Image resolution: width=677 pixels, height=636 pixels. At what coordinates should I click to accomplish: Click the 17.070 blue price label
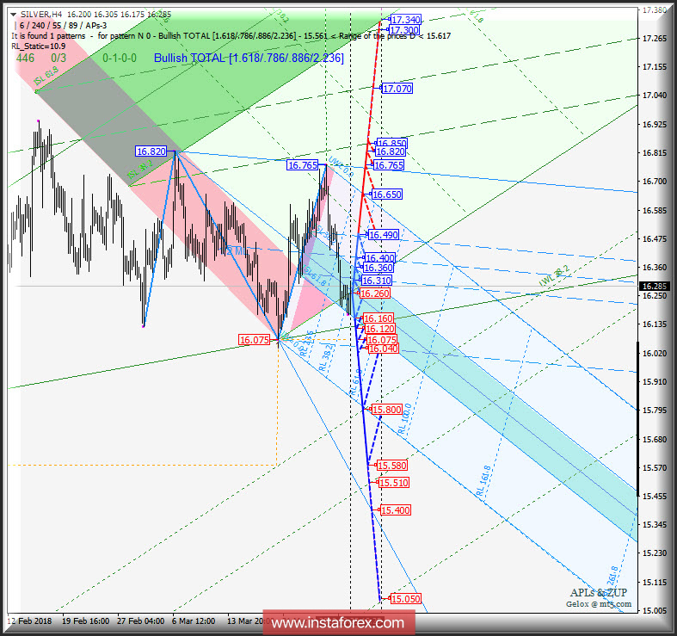coord(397,89)
